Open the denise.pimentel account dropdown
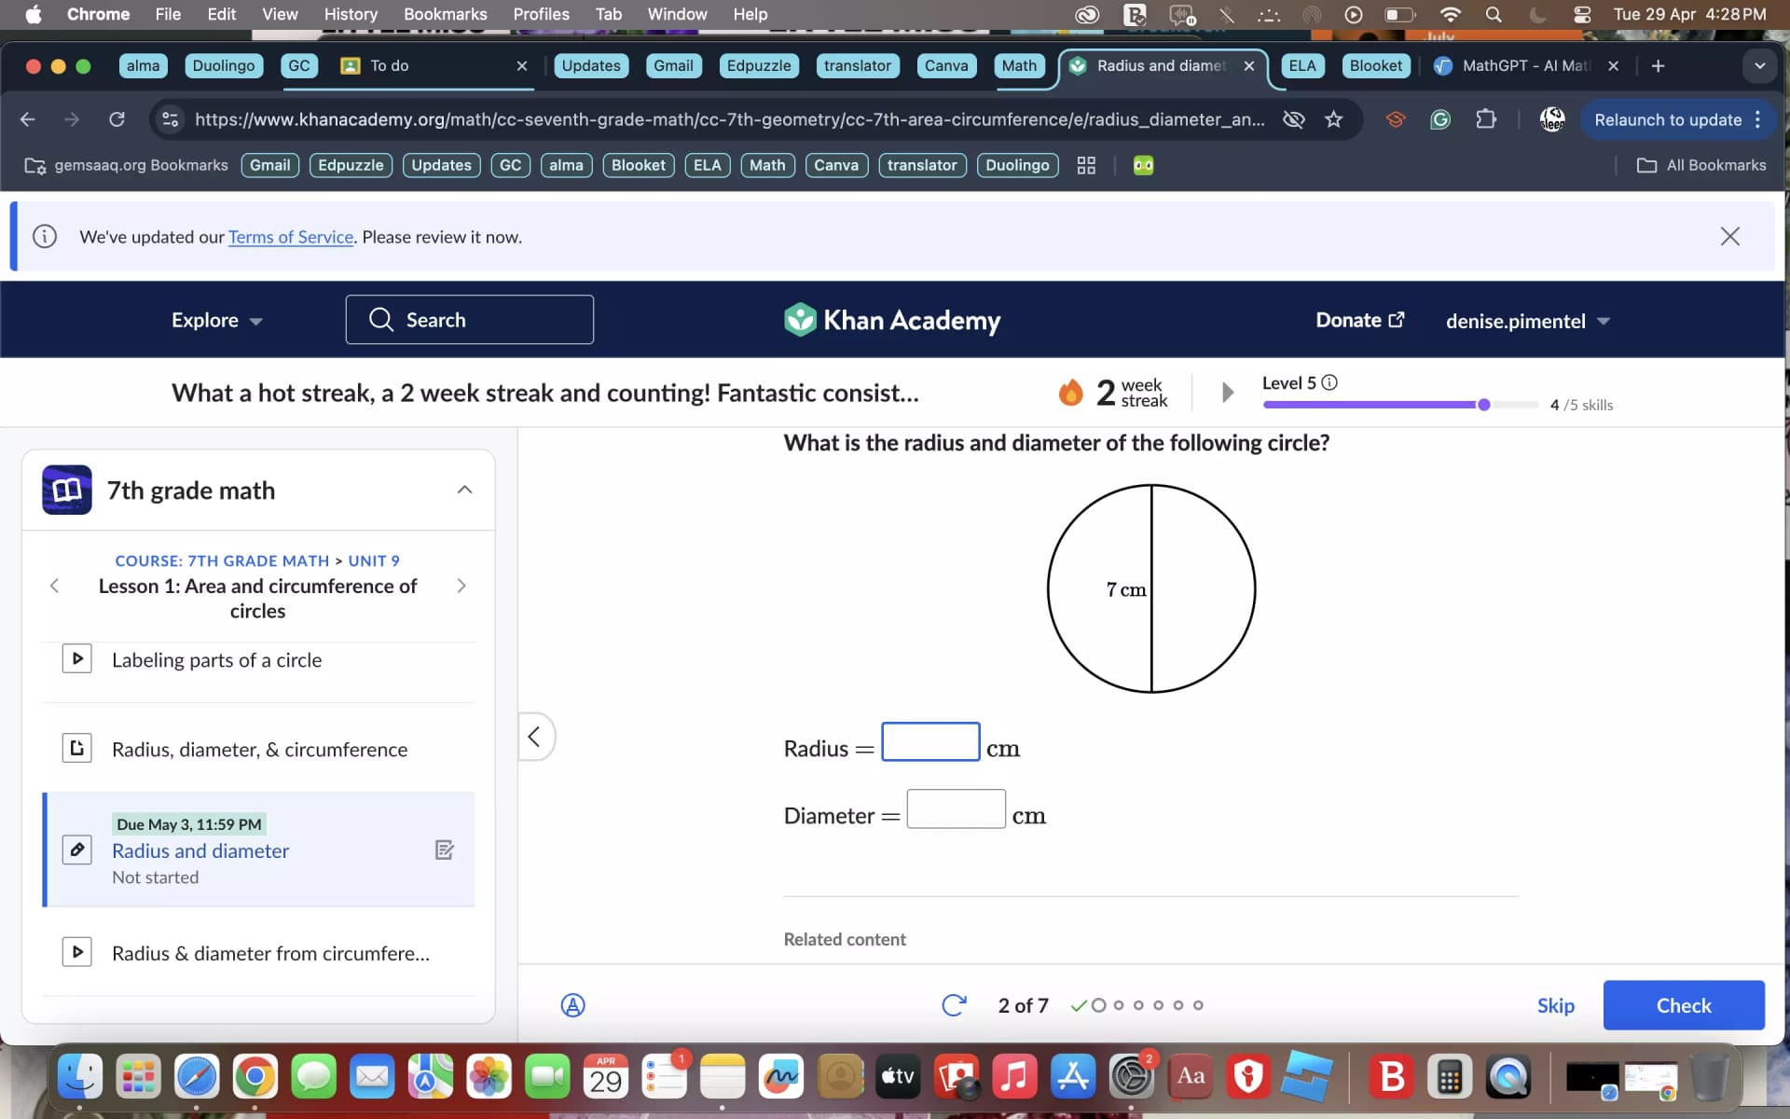1790x1119 pixels. coord(1527,321)
